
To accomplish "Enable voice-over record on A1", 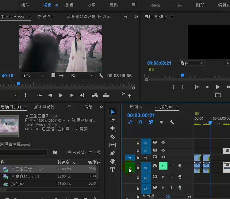I will [180, 166].
